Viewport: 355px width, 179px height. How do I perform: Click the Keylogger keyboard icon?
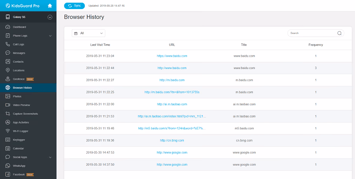[x=8, y=140]
